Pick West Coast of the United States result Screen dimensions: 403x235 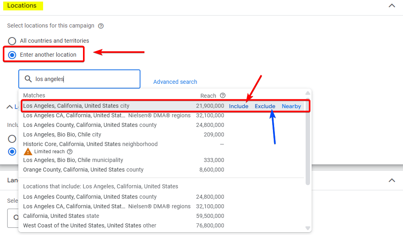pyautogui.click(x=90, y=225)
